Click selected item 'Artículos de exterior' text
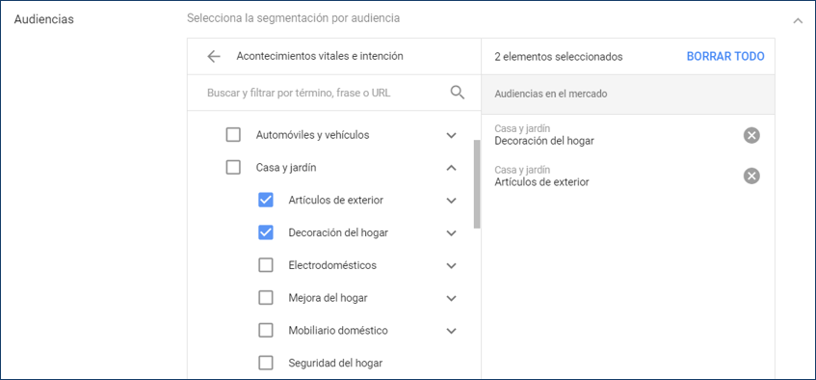The height and width of the screenshot is (380, 816). (541, 182)
